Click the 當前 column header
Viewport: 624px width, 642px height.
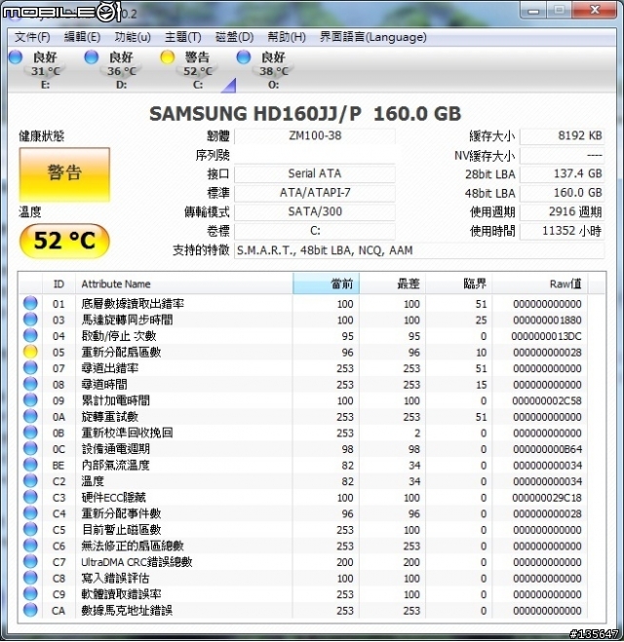[326, 283]
